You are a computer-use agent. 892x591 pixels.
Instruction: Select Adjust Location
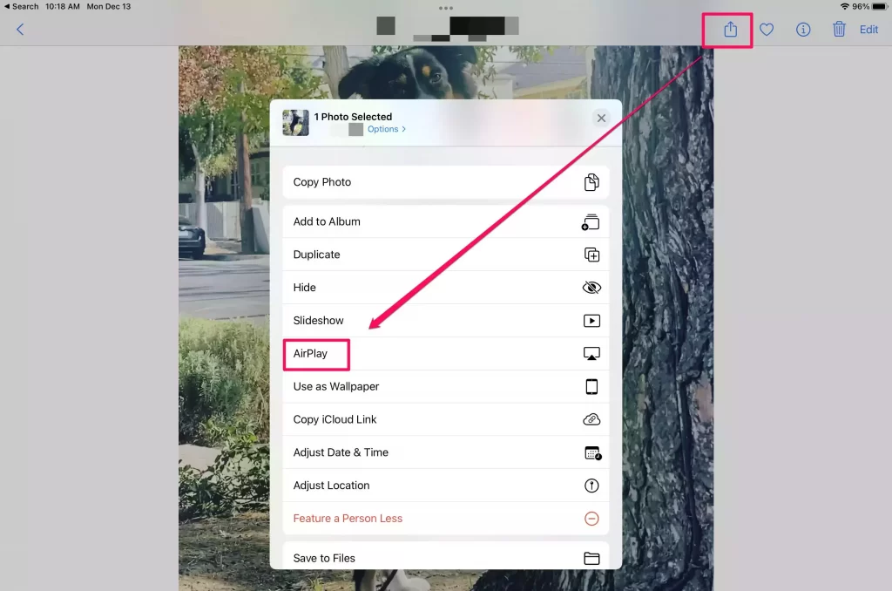pyautogui.click(x=446, y=486)
